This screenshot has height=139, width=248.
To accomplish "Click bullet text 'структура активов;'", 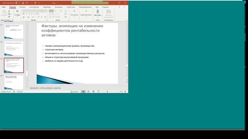I will coord(54,50).
